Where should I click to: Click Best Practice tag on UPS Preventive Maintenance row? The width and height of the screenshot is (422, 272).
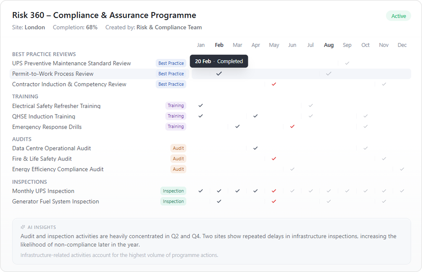pos(171,63)
